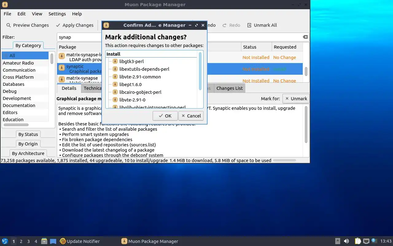393x246 pixels.
Task: Click the matrix-synapse-ldap3 package icon
Action: [62, 56]
